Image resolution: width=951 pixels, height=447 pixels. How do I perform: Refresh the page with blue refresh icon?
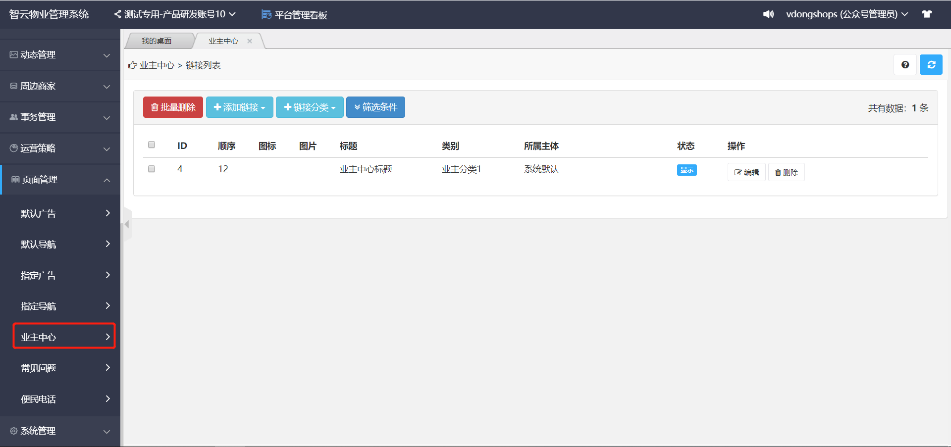931,65
